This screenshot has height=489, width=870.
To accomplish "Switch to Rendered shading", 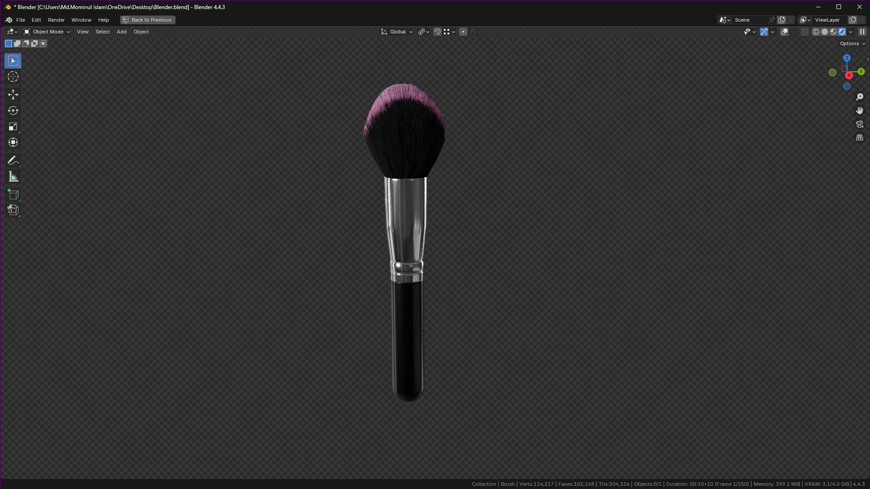I will coord(842,32).
